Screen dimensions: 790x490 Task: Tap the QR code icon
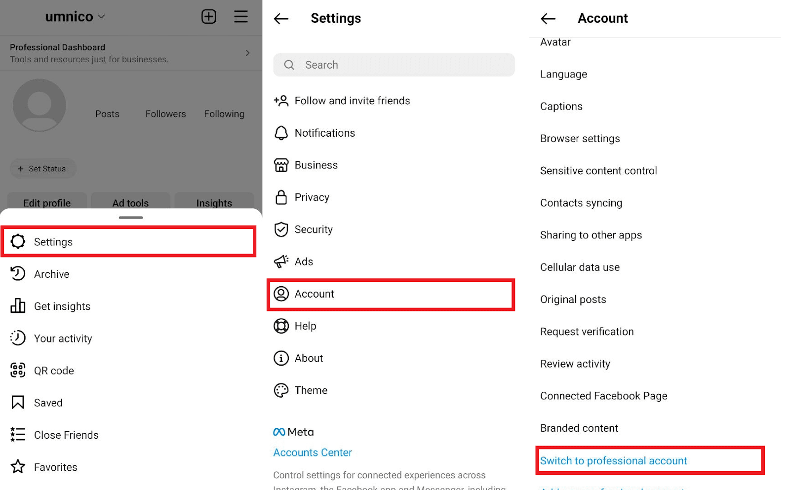coord(18,370)
